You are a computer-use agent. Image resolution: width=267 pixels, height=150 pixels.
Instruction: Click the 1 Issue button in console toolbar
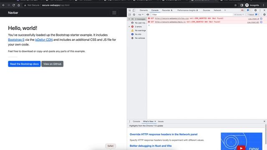tap(253, 15)
